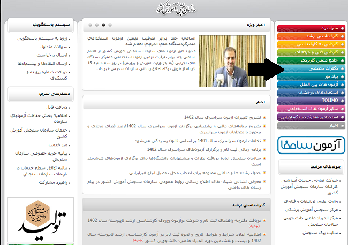This screenshot has height=245, width=348.
Task: Open سایت پیک سنجش link
Action: click(x=320, y=233)
